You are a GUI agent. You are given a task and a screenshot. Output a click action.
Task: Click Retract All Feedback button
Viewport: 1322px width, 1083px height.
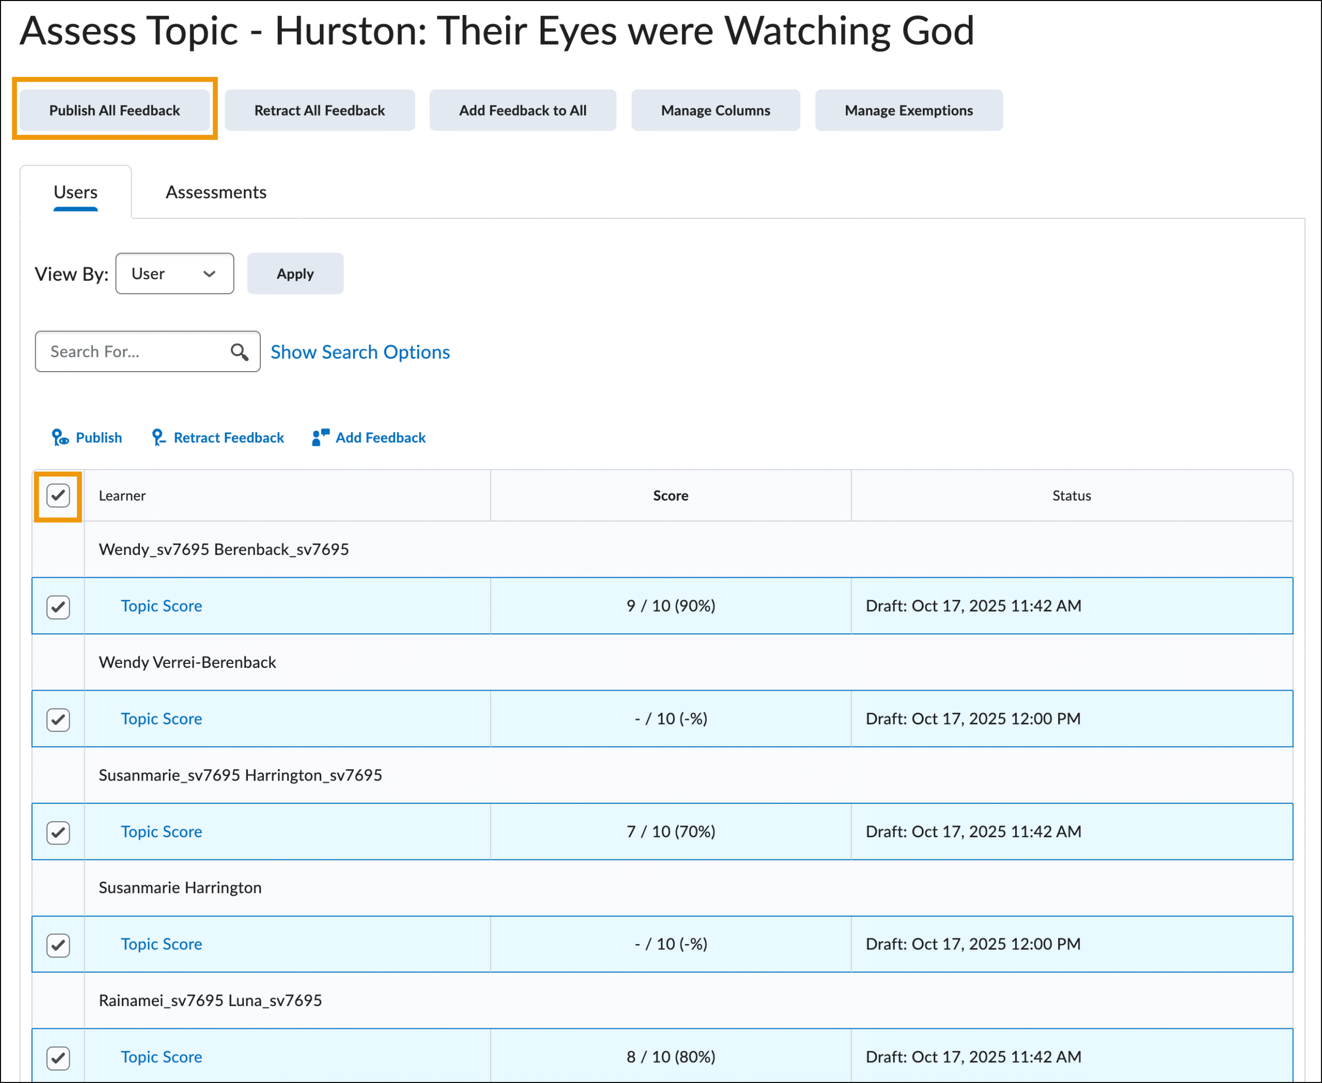pos(320,110)
